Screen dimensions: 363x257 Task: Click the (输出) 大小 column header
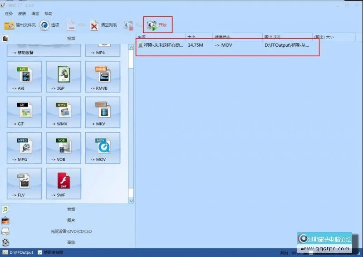[x=334, y=37]
